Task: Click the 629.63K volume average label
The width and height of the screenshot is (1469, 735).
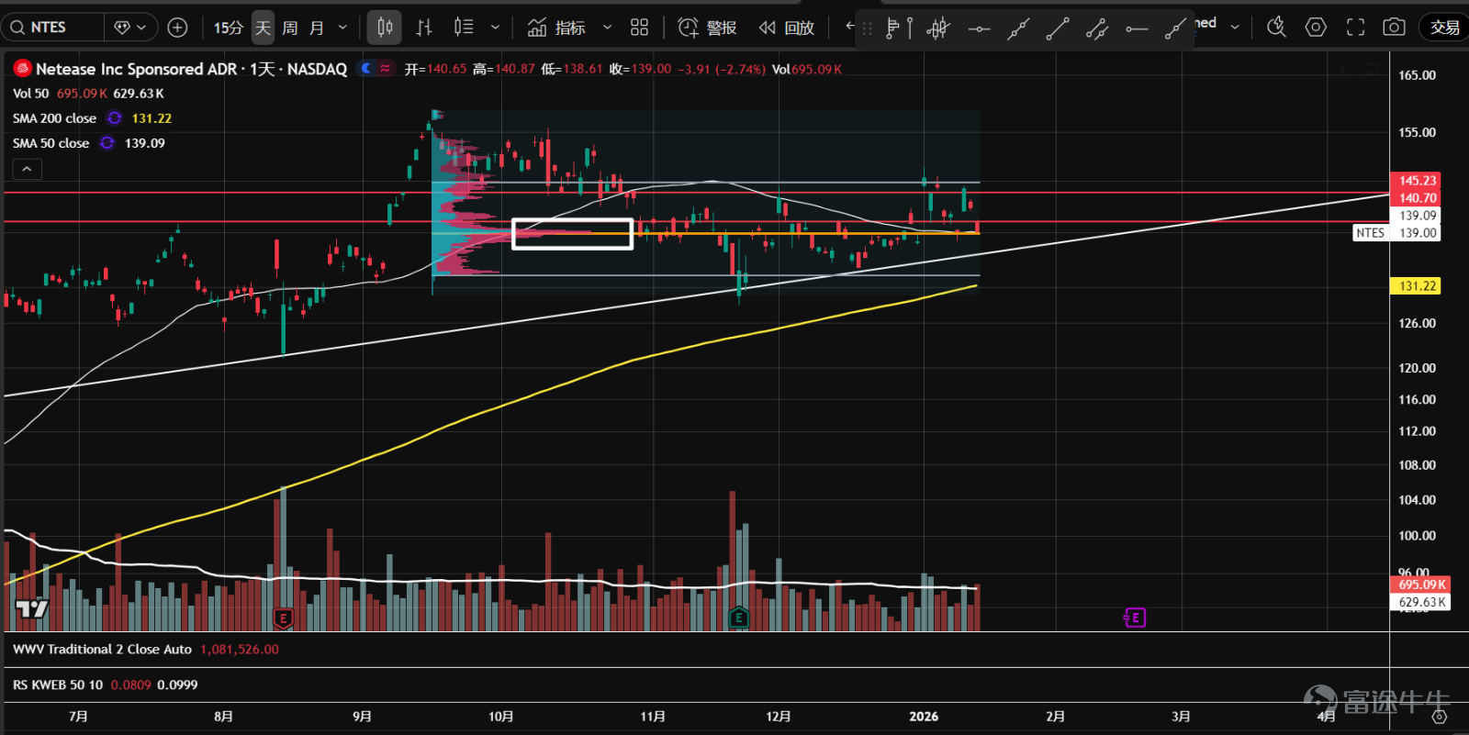Action: (x=1421, y=602)
